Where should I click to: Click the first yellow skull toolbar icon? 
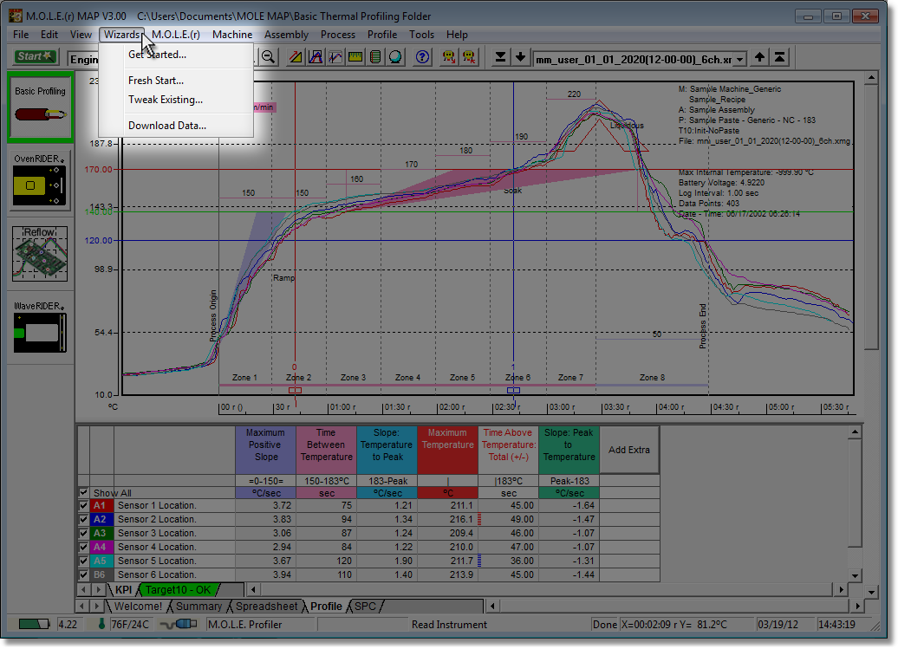coord(449,57)
